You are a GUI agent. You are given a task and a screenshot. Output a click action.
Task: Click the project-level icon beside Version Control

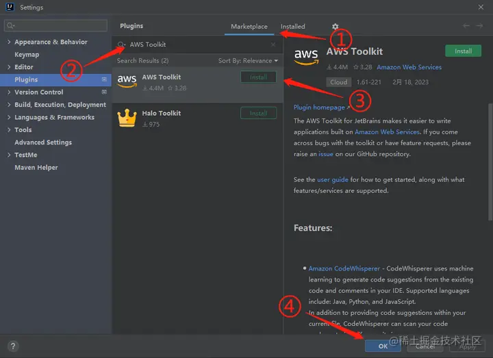coord(104,92)
